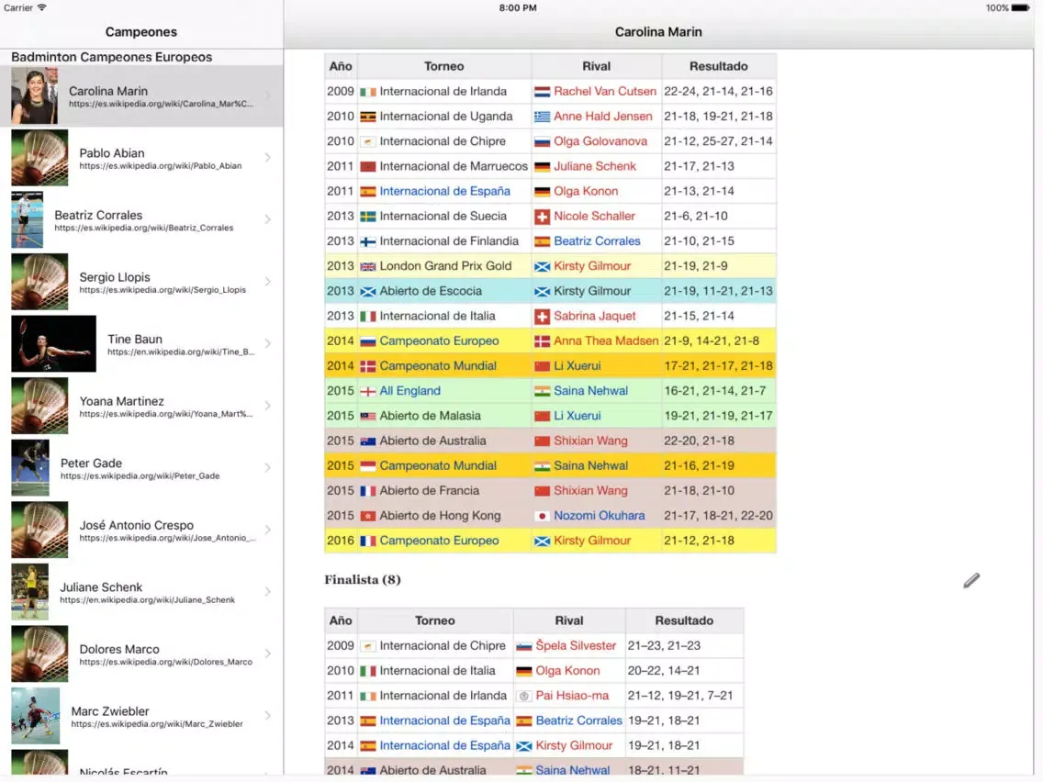Click Greece flag beside Anne Hald Jensen
Viewport: 1043px width, 782px height.
click(x=542, y=117)
